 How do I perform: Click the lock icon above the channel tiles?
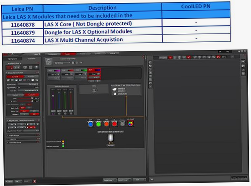pyautogui.click(x=49, y=61)
